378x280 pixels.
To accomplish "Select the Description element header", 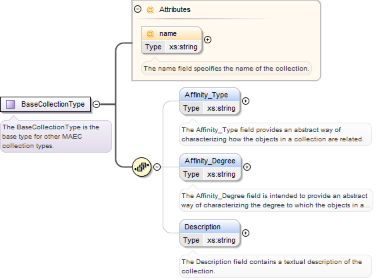I will [210, 227].
